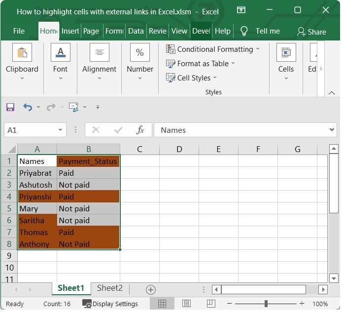The height and width of the screenshot is (314, 342).
Task: Click the Share button
Action: pyautogui.click(x=311, y=32)
